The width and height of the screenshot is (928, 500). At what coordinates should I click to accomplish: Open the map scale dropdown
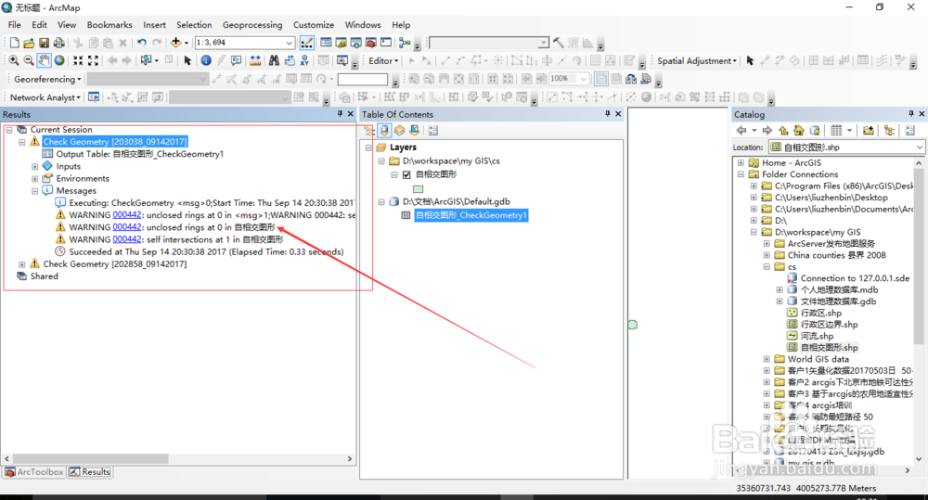[x=290, y=43]
